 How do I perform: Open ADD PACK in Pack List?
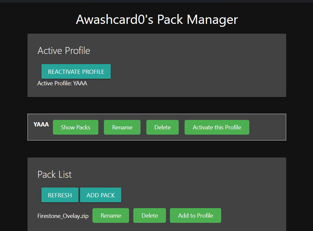coord(101,195)
